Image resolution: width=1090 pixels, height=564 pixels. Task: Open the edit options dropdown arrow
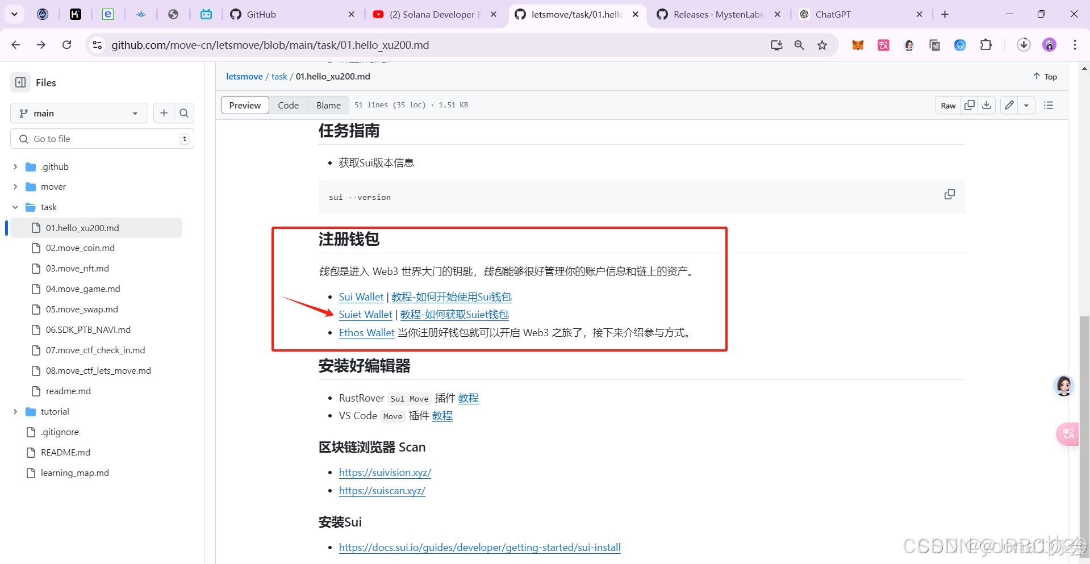[x=1026, y=105]
